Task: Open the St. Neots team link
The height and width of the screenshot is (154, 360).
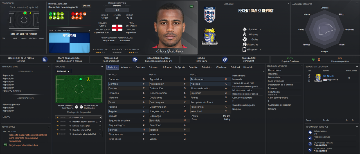Action: click(329, 76)
